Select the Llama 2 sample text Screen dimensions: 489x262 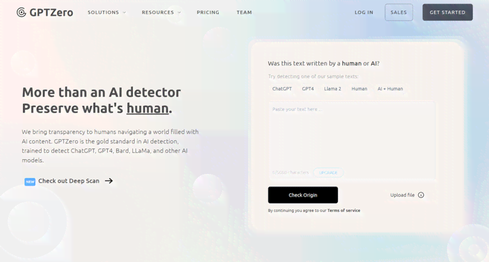click(x=333, y=89)
